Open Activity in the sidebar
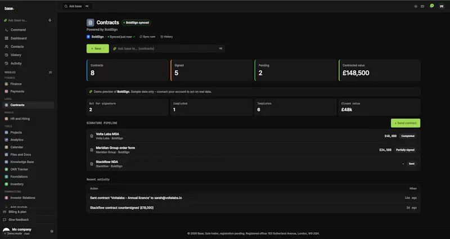The image size is (450, 239). coord(28,64)
